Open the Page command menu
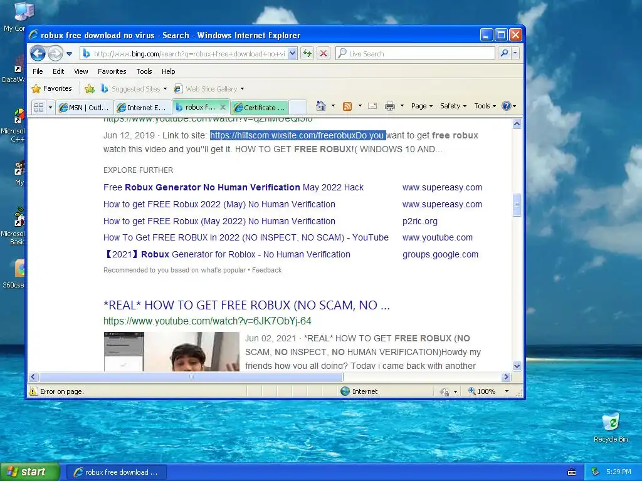Screen dimensions: 642x481 click(422, 106)
